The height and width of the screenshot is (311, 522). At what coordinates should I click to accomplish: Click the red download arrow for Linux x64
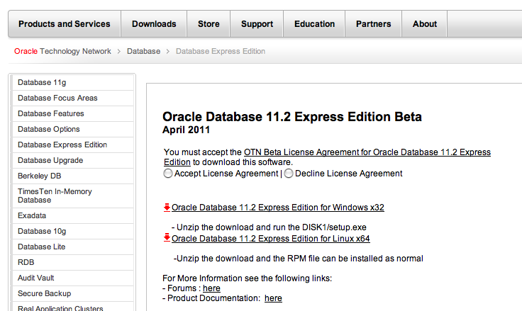point(167,237)
